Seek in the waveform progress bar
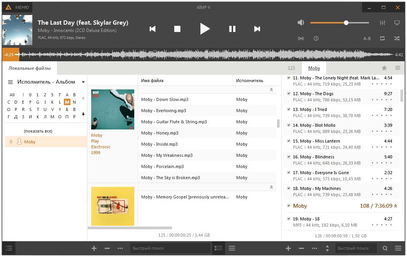Screen dimensions: 407x257 [203, 55]
